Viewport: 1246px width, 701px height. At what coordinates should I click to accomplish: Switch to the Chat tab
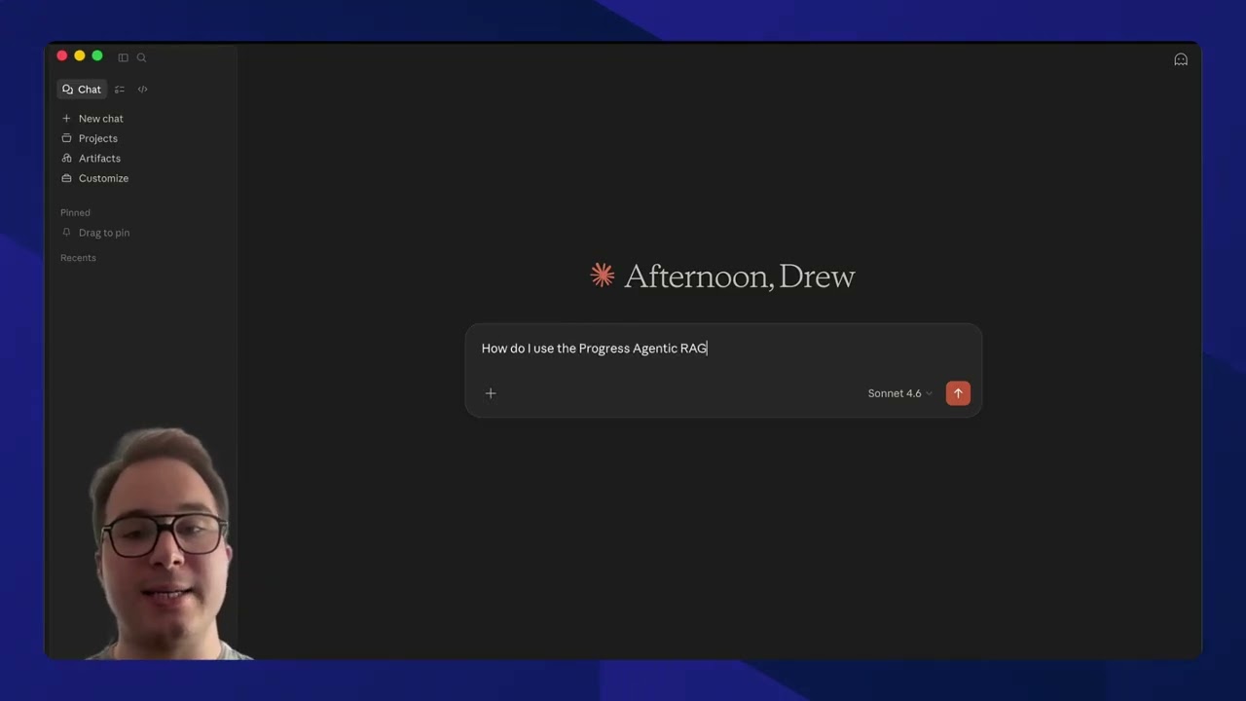(x=82, y=90)
